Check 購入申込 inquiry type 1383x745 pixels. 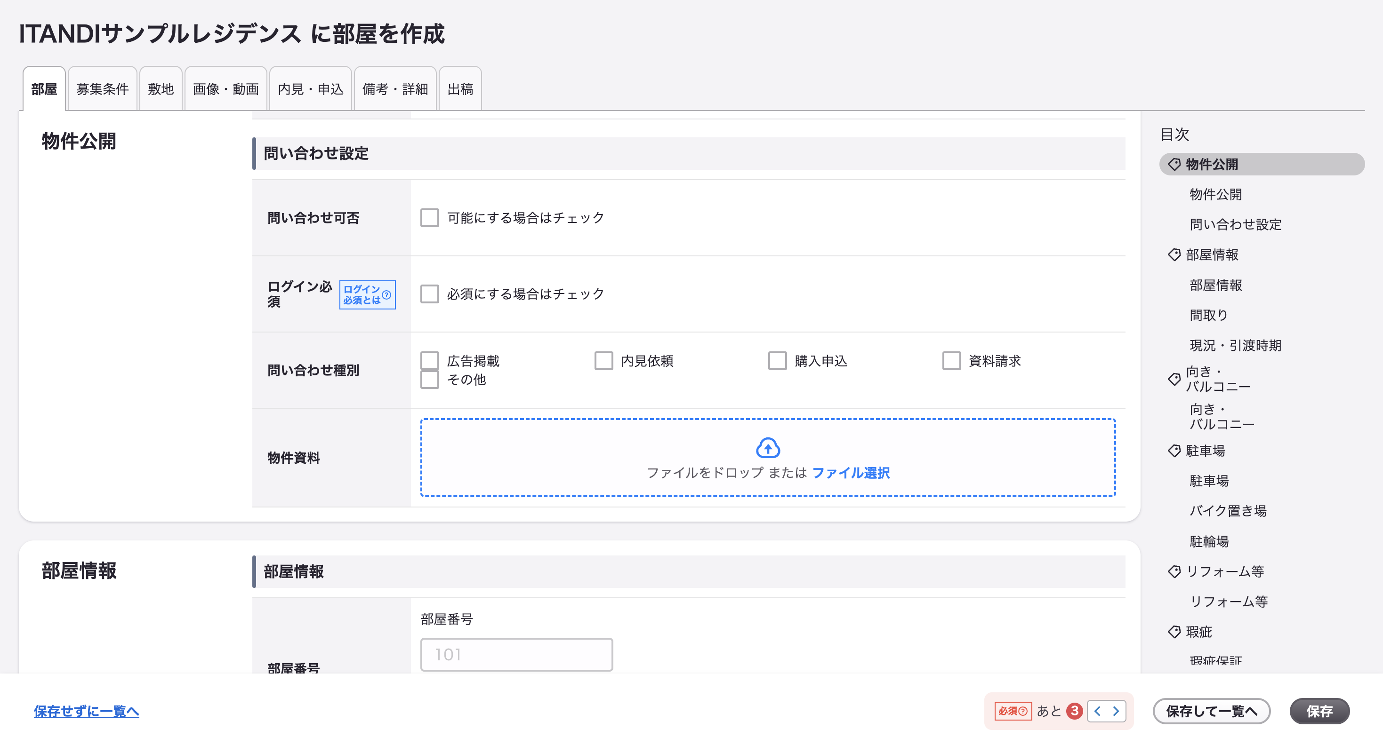(x=777, y=361)
